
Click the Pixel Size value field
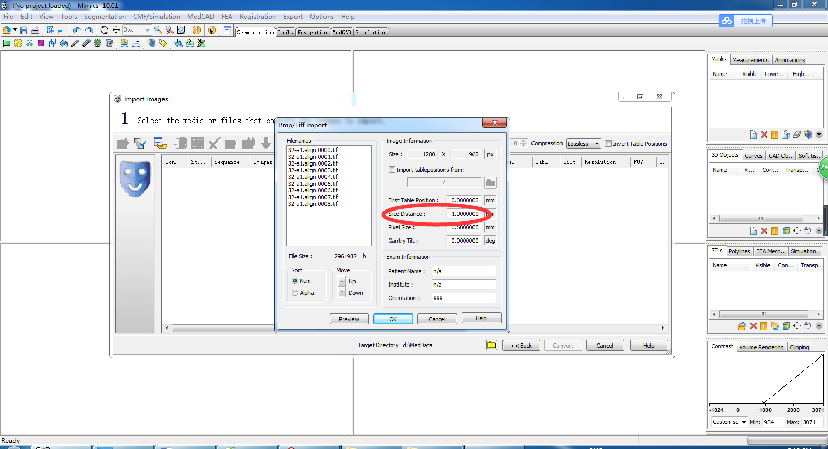pyautogui.click(x=464, y=227)
